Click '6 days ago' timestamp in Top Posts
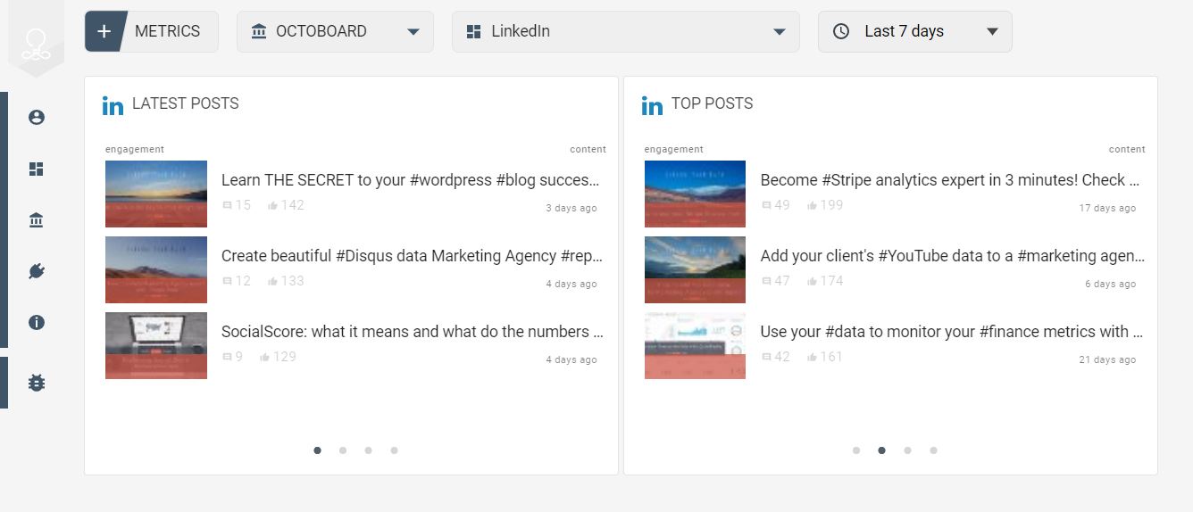Viewport: 1193px width, 512px height. click(x=1110, y=285)
